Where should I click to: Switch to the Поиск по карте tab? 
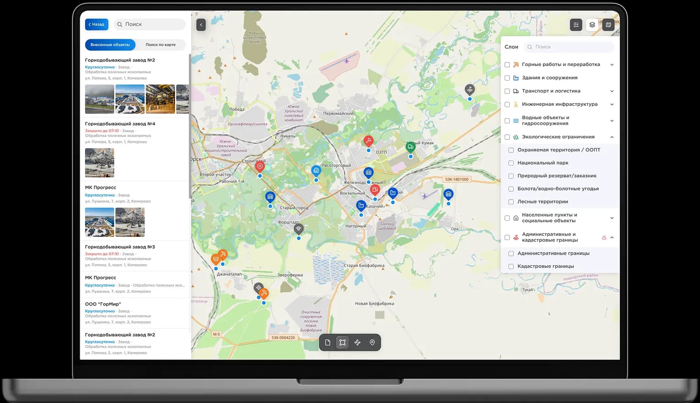pos(160,45)
